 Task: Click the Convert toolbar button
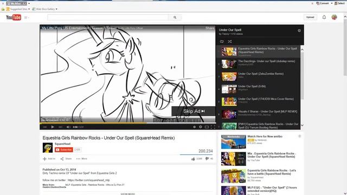point(323,3)
